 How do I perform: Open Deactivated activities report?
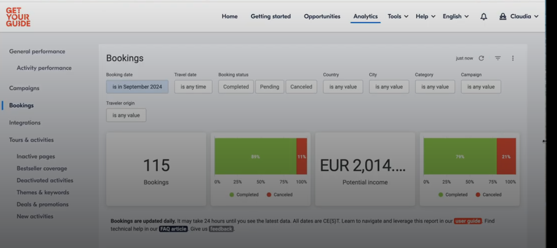(45, 180)
